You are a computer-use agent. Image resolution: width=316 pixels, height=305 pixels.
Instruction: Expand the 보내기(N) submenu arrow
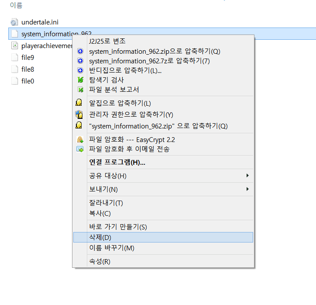coord(247,189)
